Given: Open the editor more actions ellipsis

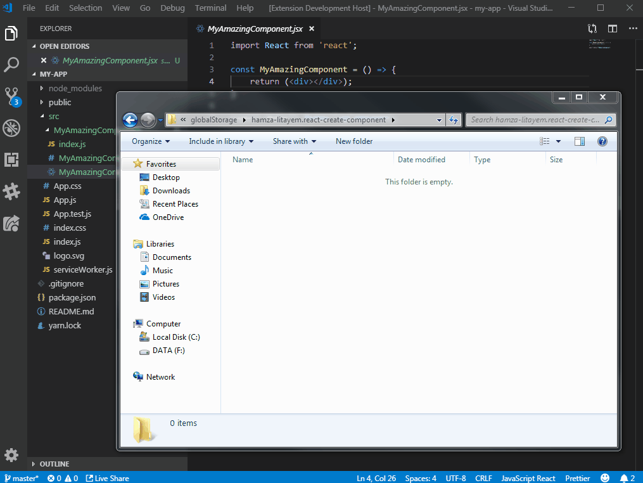Looking at the screenshot, I should 633,29.
